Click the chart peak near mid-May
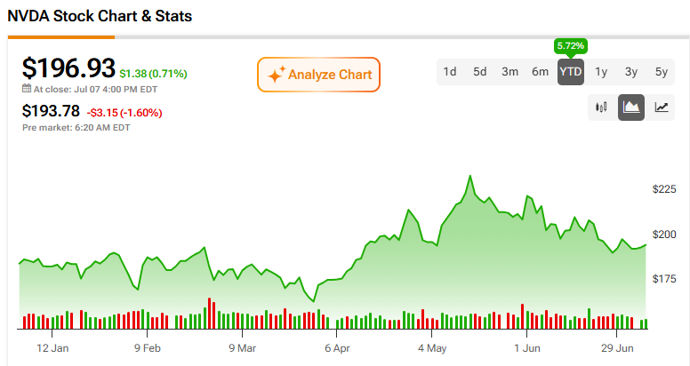This screenshot has height=366, width=690. coord(470,177)
